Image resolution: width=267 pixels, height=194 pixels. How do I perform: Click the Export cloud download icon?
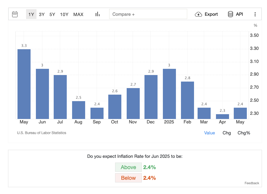198,14
